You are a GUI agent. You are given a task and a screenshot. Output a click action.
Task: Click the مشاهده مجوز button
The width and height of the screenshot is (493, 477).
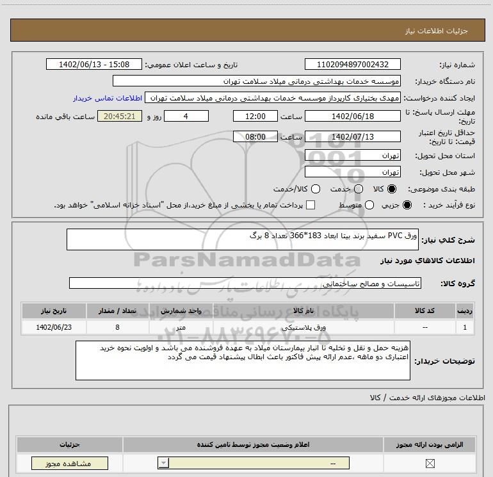[70, 463]
